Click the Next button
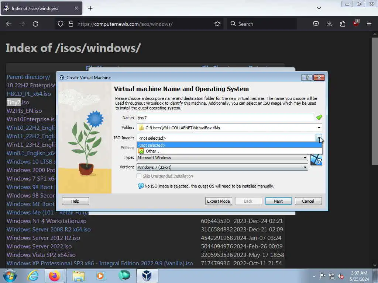378x283 pixels. point(278,201)
